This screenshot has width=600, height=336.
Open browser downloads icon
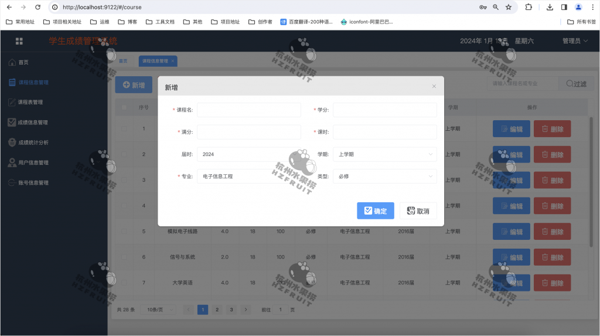click(550, 7)
